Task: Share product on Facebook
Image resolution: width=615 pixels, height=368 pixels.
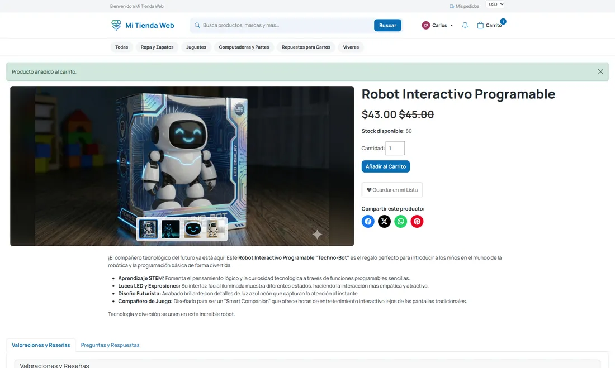Action: 368,222
